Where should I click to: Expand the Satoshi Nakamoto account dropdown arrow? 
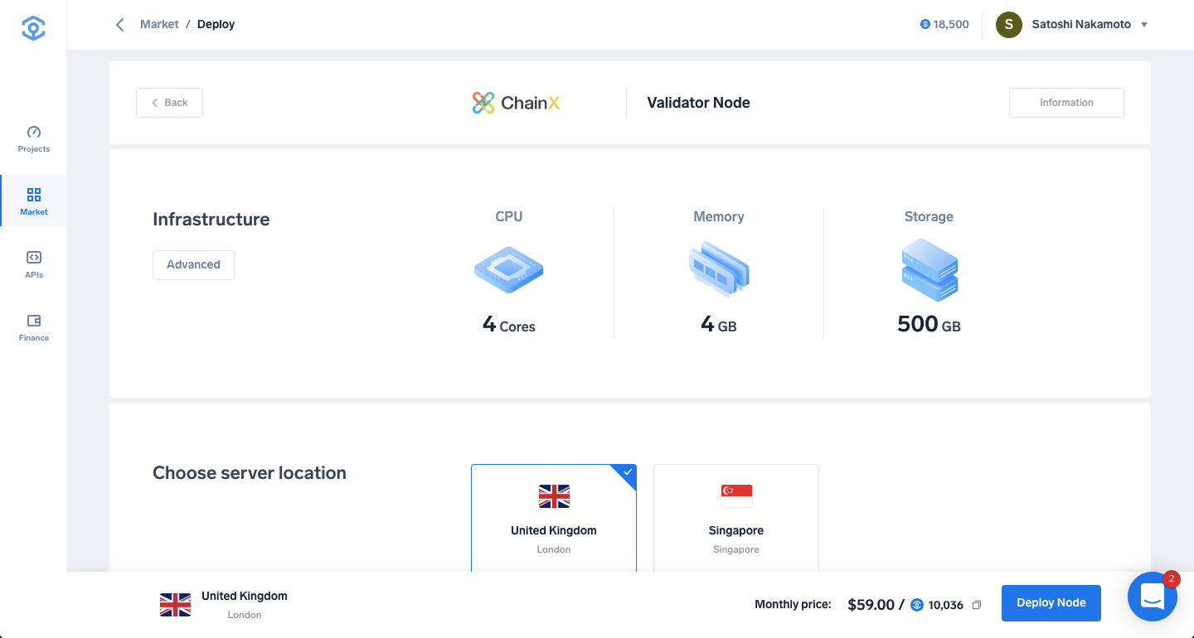click(x=1144, y=25)
